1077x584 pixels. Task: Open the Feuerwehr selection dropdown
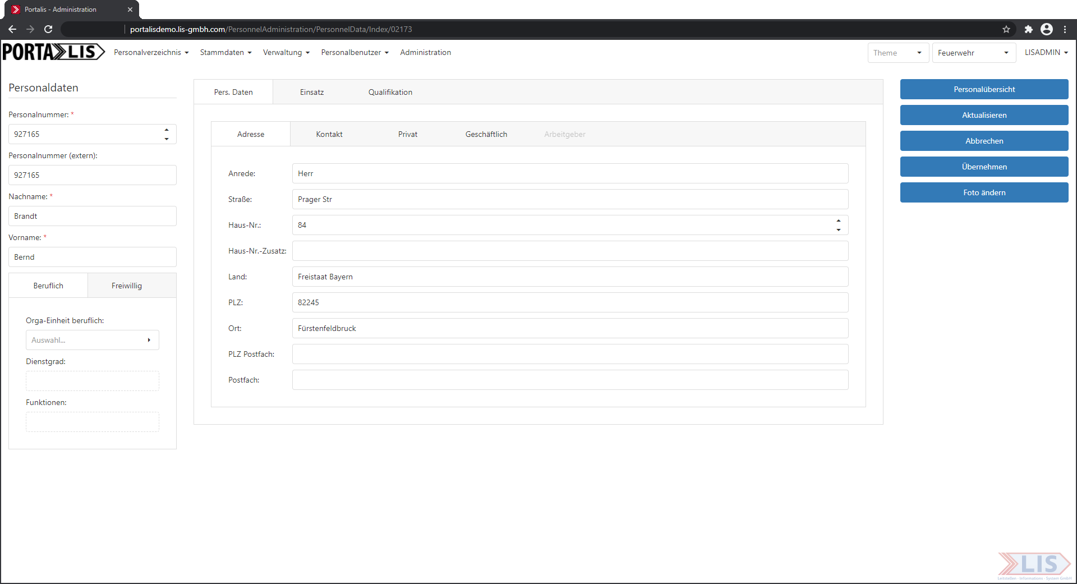(x=973, y=53)
